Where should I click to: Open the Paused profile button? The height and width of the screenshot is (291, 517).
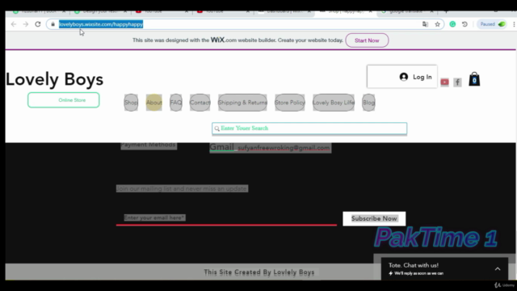click(492, 24)
